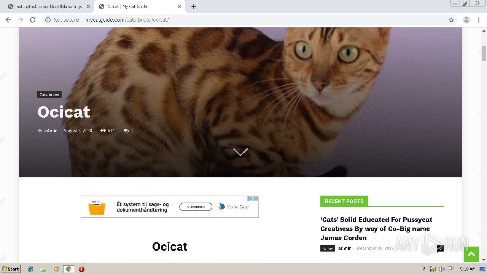Click the orange folder ad image
This screenshot has height=274, width=487.
pyautogui.click(x=97, y=207)
